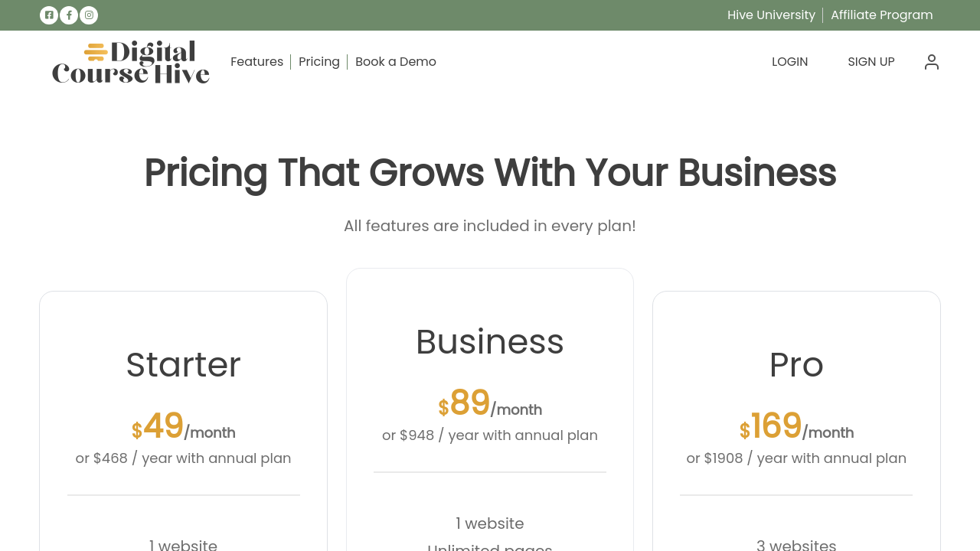Visit the Affiliate Program link
Screen dimensions: 980x551
pyautogui.click(x=881, y=15)
